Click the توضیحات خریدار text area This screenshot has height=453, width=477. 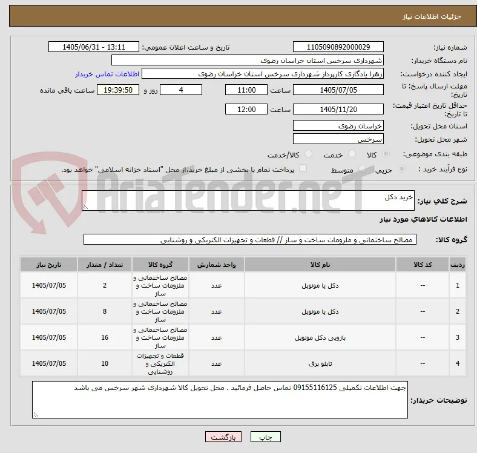click(x=220, y=400)
